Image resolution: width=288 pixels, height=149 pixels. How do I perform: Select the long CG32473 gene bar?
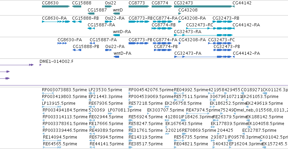tap(203, 6)
